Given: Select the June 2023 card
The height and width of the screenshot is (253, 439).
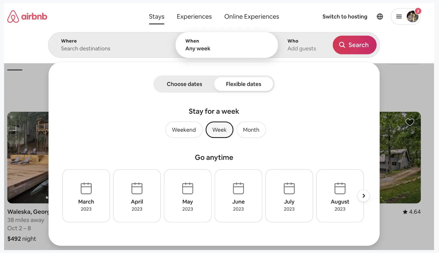Looking at the screenshot, I should (238, 196).
